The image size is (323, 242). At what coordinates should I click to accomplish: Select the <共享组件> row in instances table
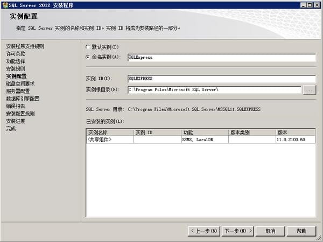(201, 140)
